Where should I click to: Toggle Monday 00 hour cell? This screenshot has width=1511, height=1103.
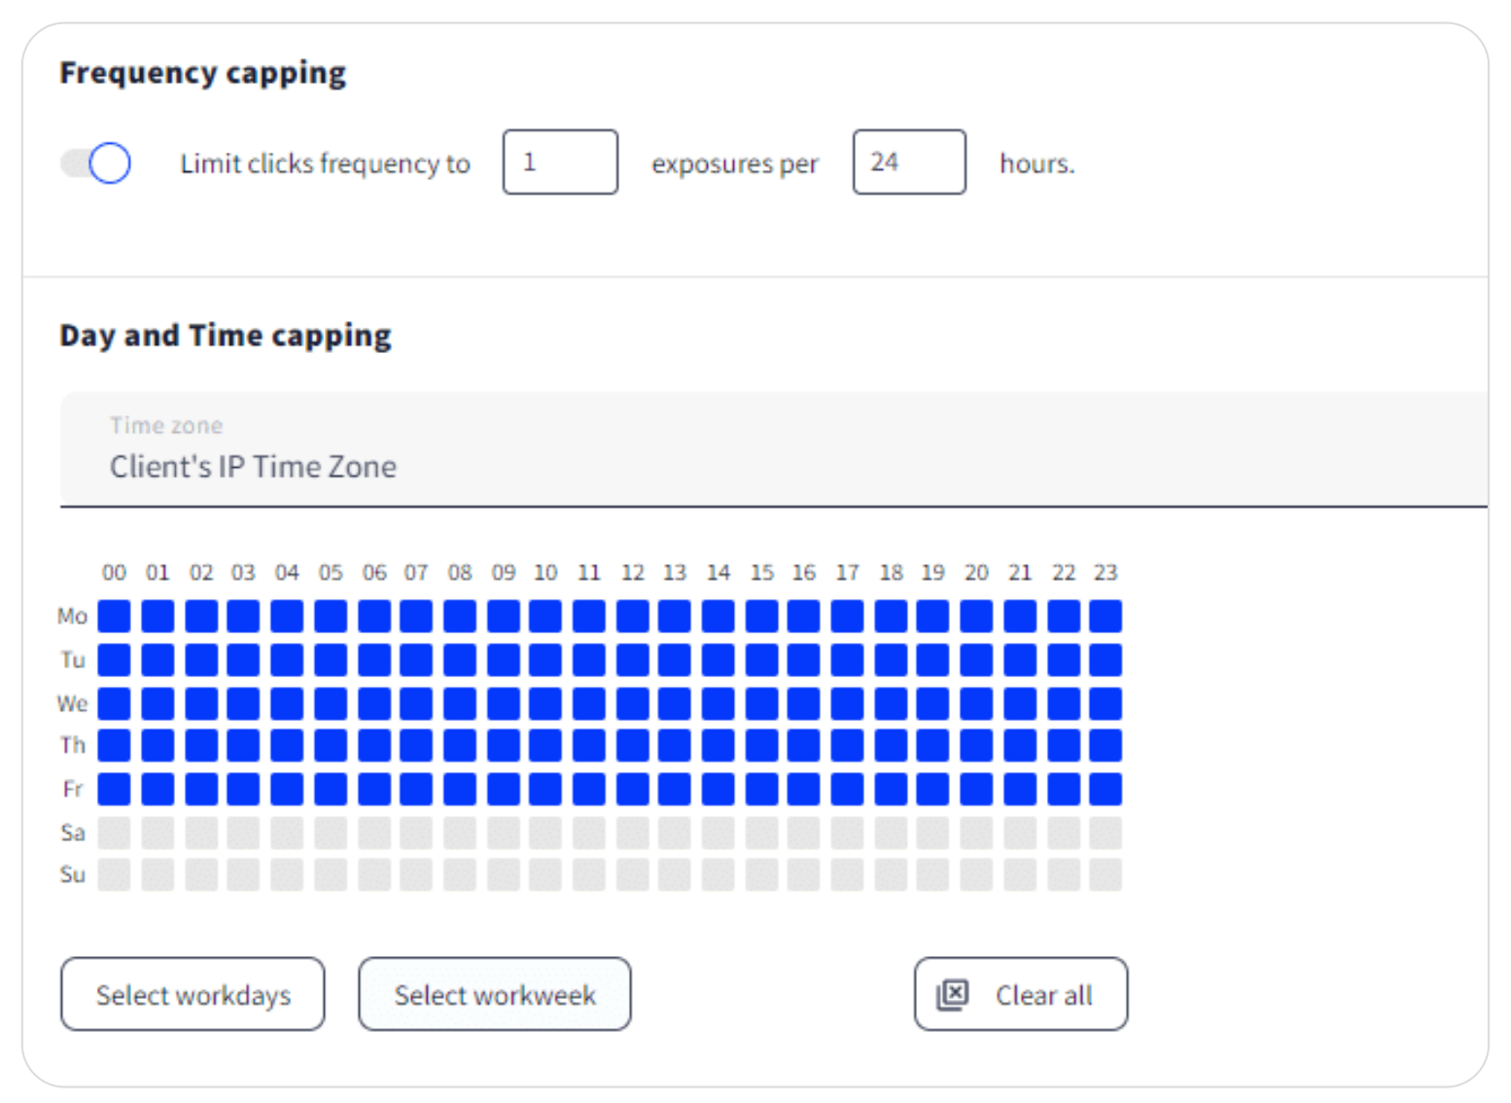[x=114, y=616]
